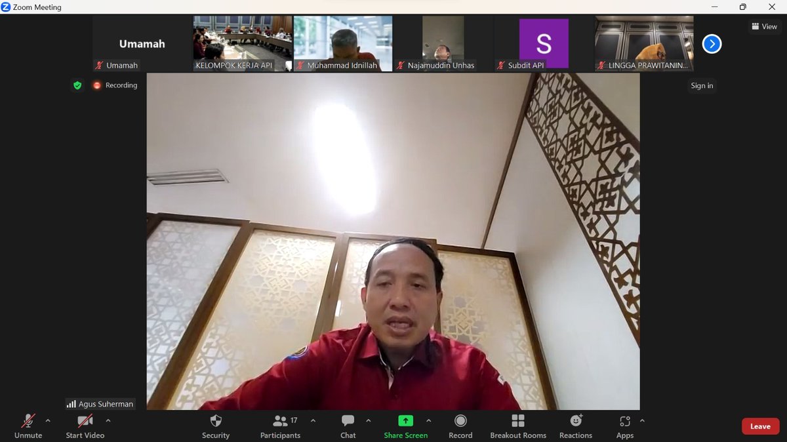
Task: Select the Subdit API participant tile
Action: point(544,43)
